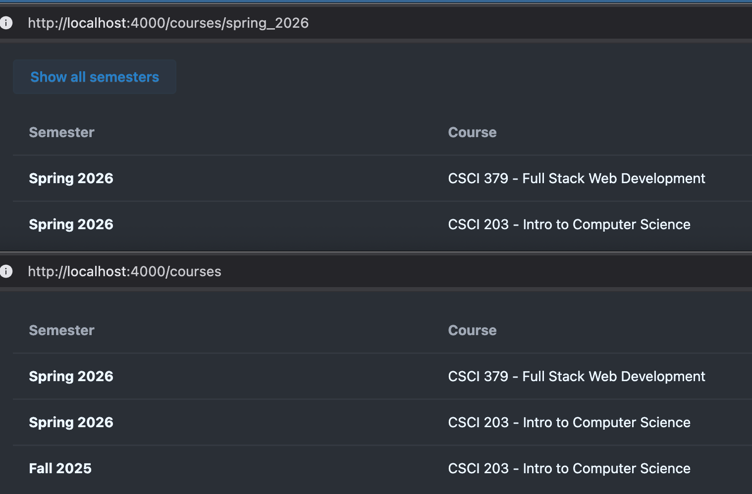The image size is (752, 494).
Task: Select CSCI 379 course on the spring_2026 page
Action: click(576, 178)
